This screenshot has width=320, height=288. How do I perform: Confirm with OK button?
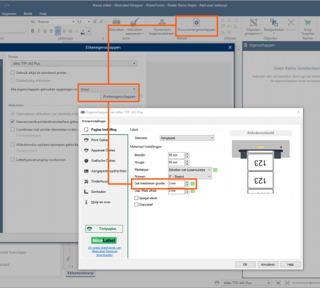pos(245,265)
